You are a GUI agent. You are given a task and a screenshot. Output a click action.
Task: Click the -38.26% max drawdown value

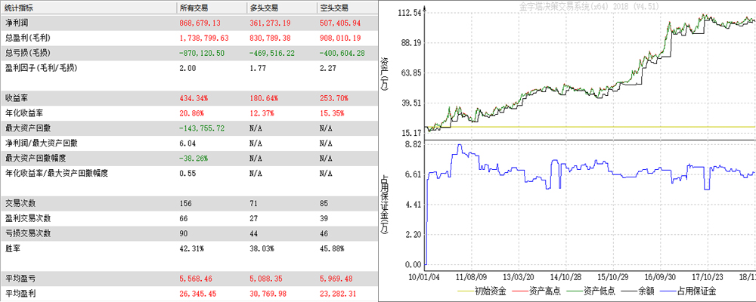click(x=194, y=158)
